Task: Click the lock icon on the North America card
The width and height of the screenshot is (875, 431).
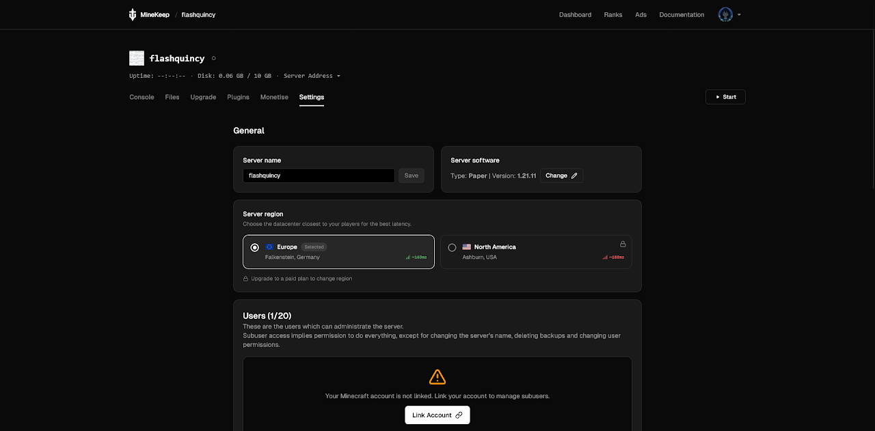Action: (x=622, y=243)
